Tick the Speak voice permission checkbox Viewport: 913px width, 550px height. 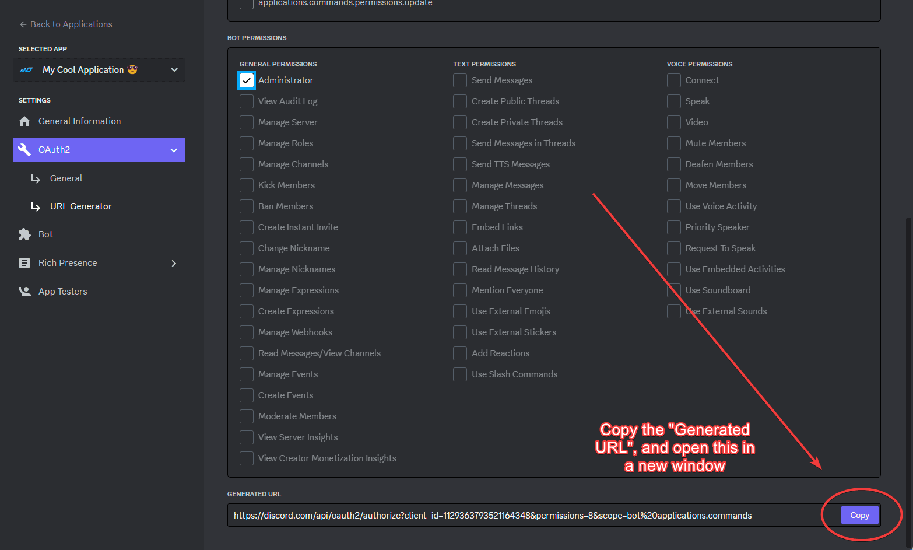[674, 101]
